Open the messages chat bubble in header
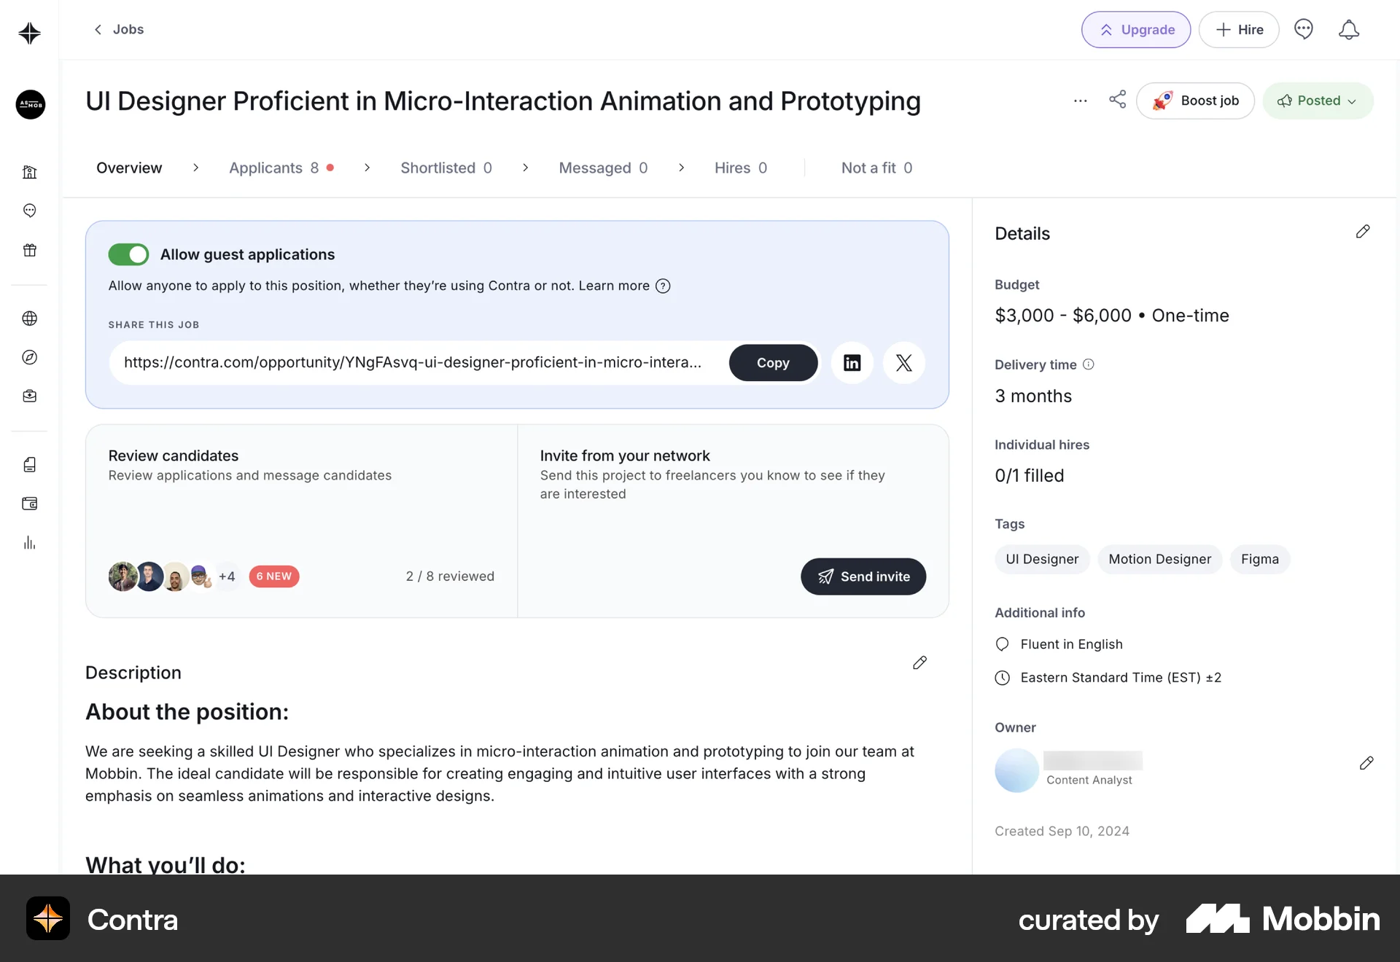Image resolution: width=1400 pixels, height=962 pixels. [1303, 30]
